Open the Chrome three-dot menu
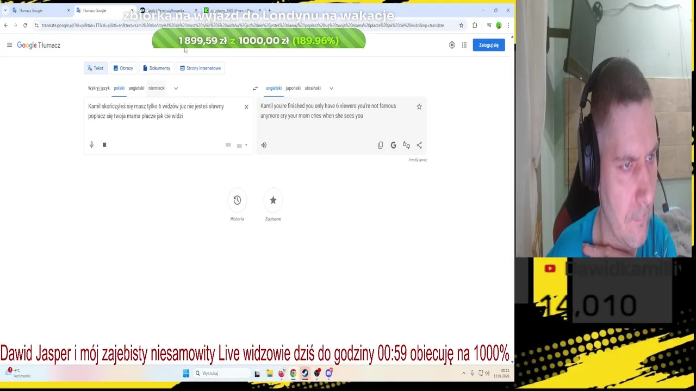This screenshot has height=391, width=696. click(x=508, y=26)
